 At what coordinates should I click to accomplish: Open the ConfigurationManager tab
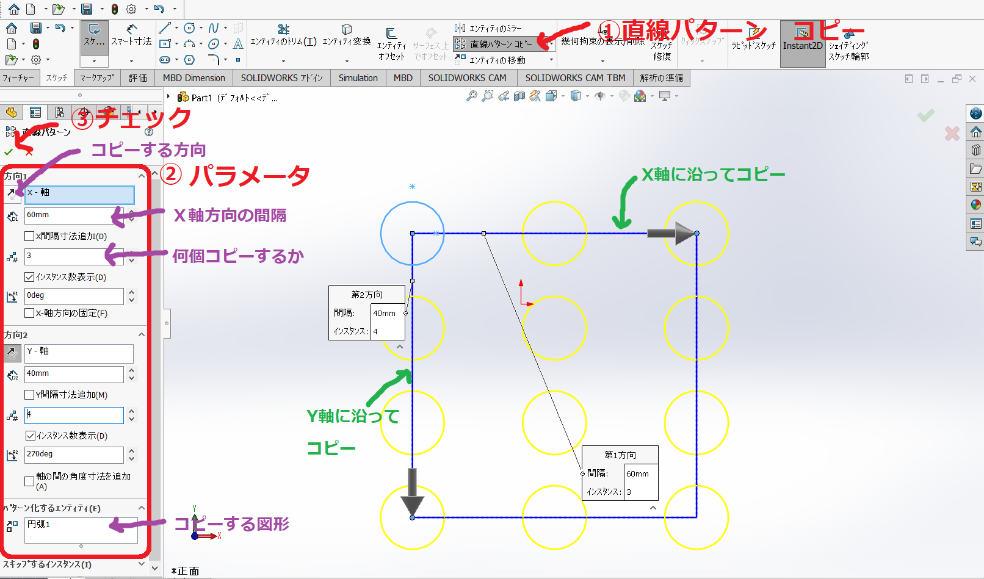[x=59, y=112]
